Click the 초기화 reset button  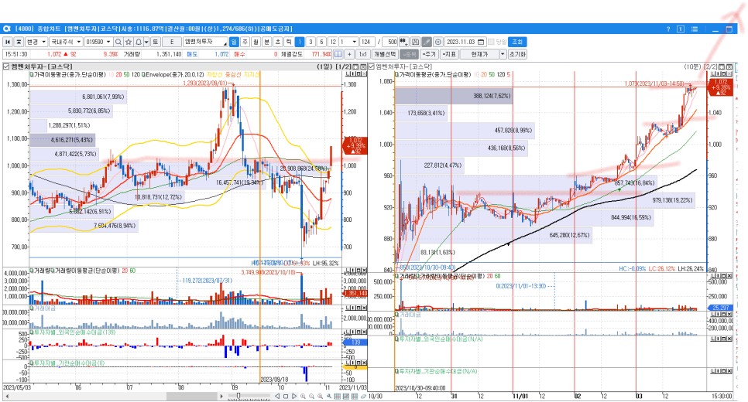[517, 54]
